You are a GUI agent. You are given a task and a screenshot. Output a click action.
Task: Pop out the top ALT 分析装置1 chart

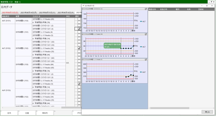tap(146, 9)
